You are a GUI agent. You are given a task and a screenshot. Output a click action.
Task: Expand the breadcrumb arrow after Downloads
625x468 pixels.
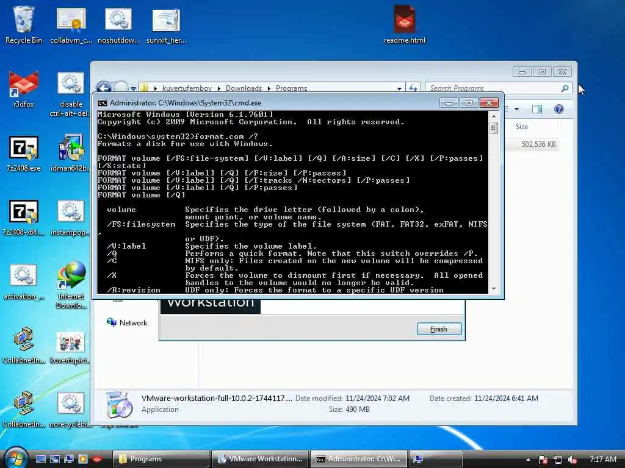point(269,88)
